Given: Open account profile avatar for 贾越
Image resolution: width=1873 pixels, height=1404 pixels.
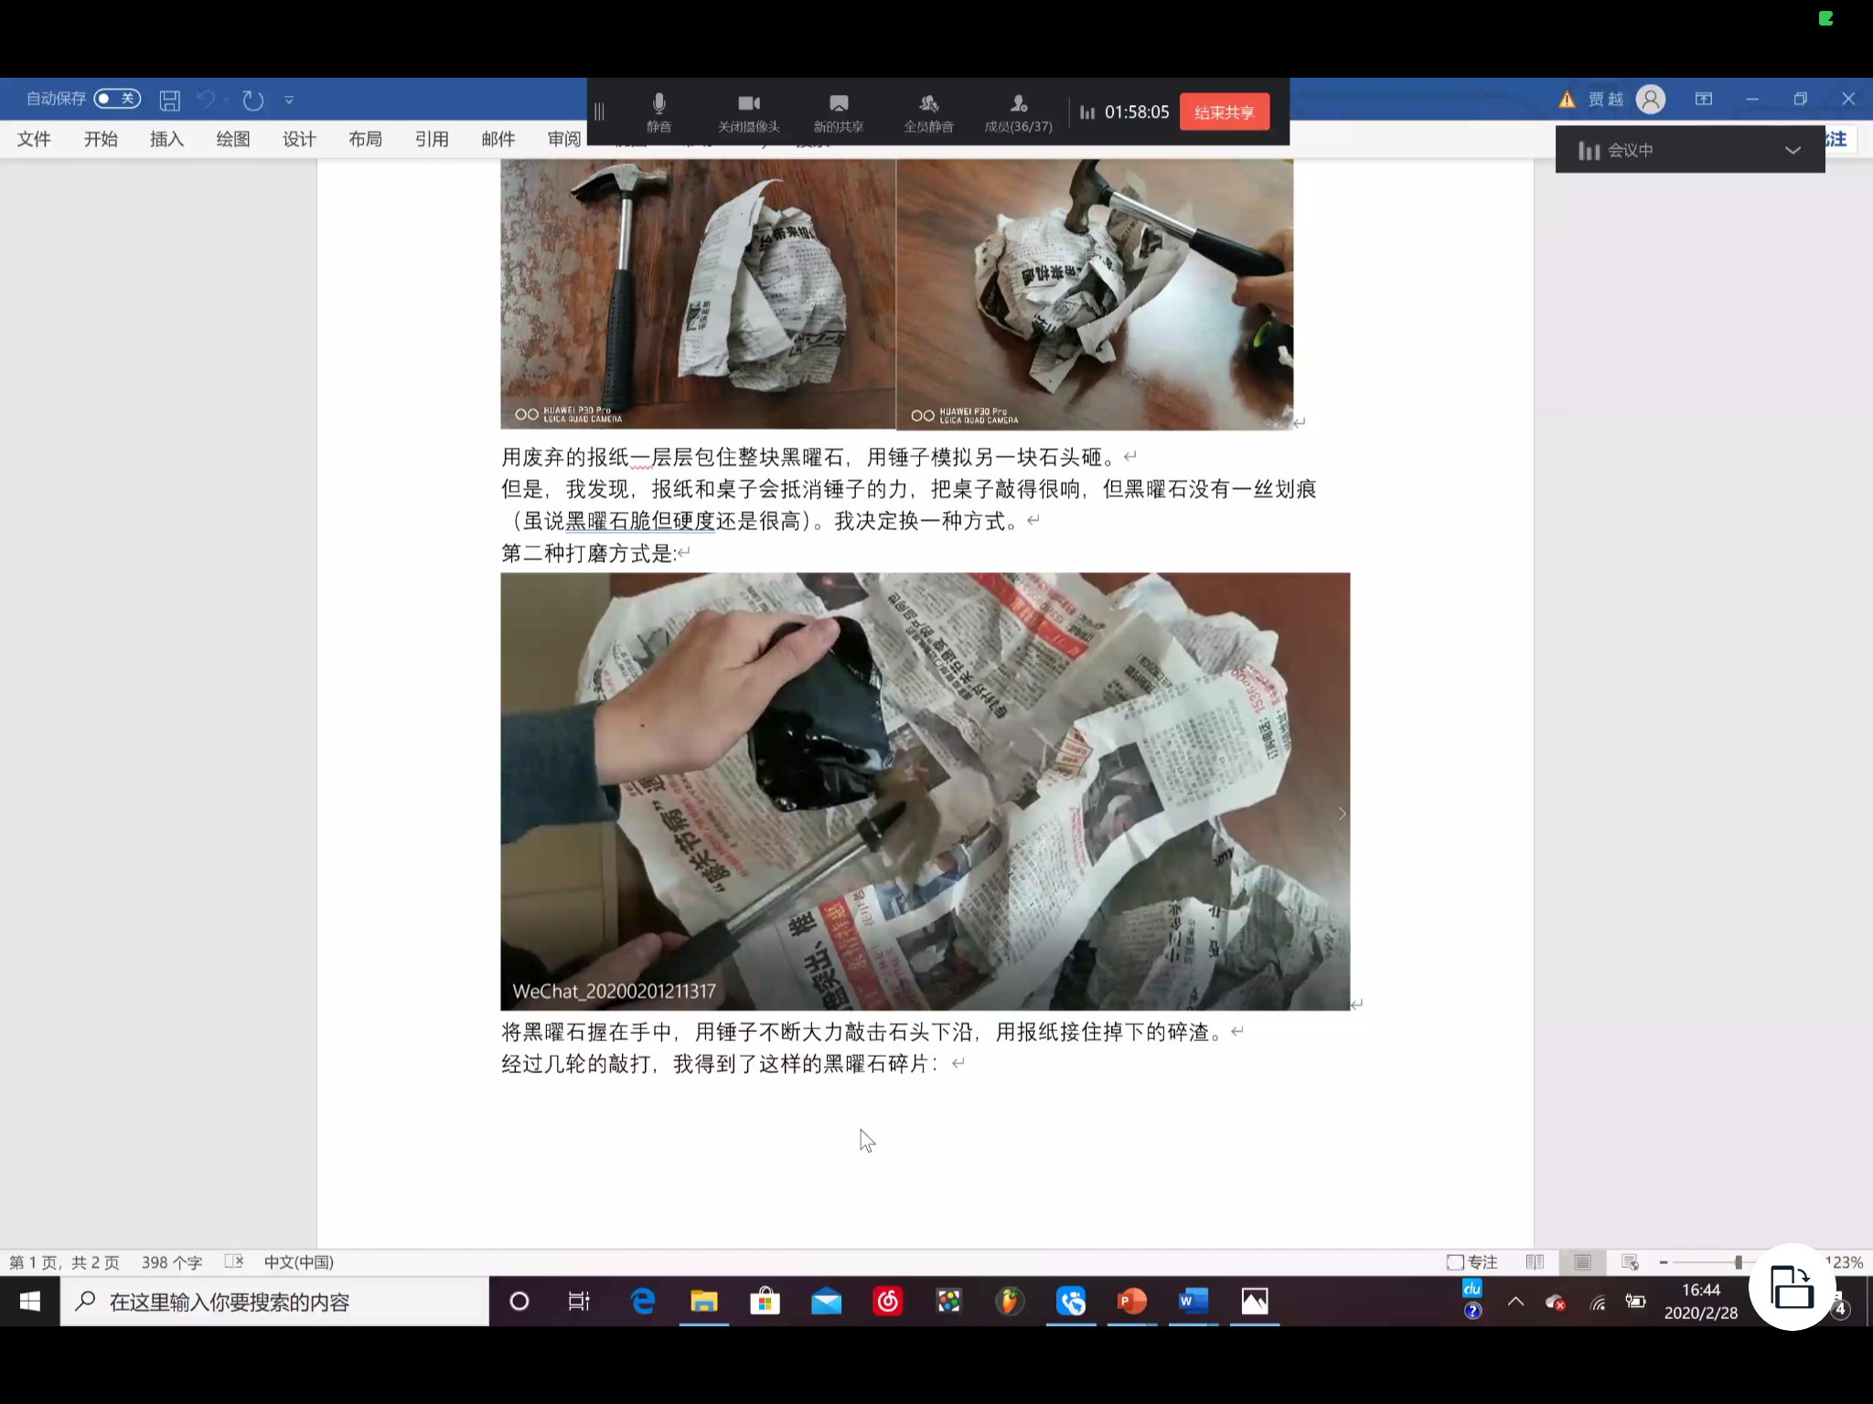Looking at the screenshot, I should 1651,99.
